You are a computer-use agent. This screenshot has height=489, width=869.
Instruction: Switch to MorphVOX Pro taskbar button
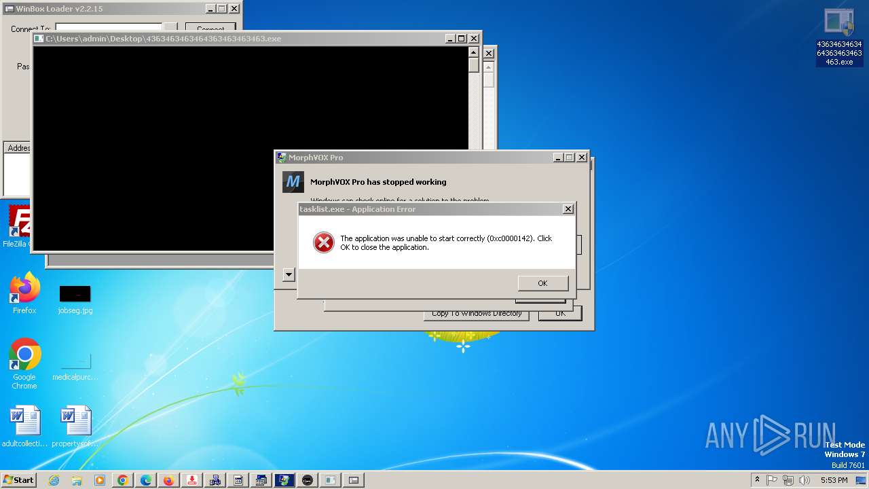click(284, 480)
